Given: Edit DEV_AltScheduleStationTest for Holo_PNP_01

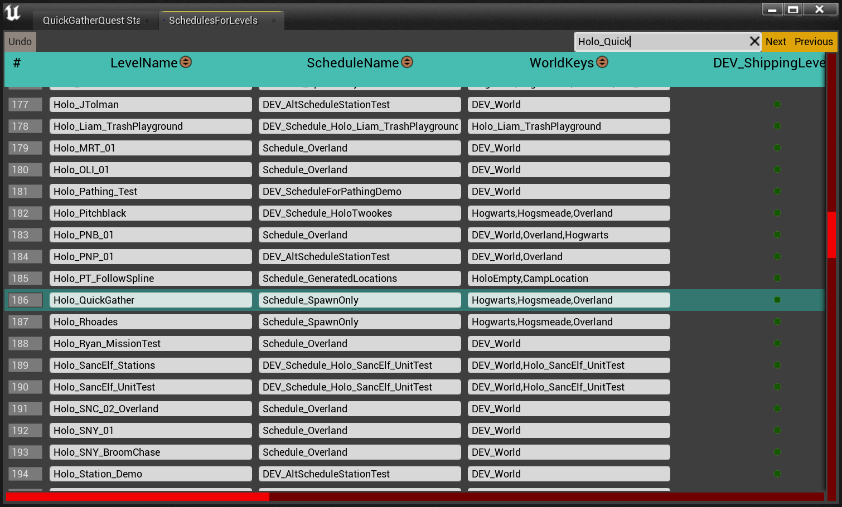Looking at the screenshot, I should (x=360, y=256).
